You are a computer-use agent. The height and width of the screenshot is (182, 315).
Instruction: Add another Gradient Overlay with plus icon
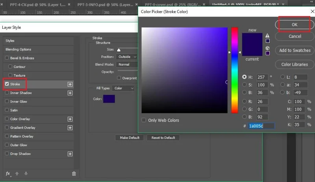(x=70, y=128)
